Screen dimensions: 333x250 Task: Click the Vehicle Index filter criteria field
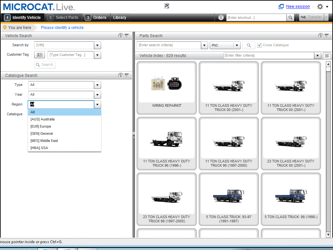pos(269,55)
